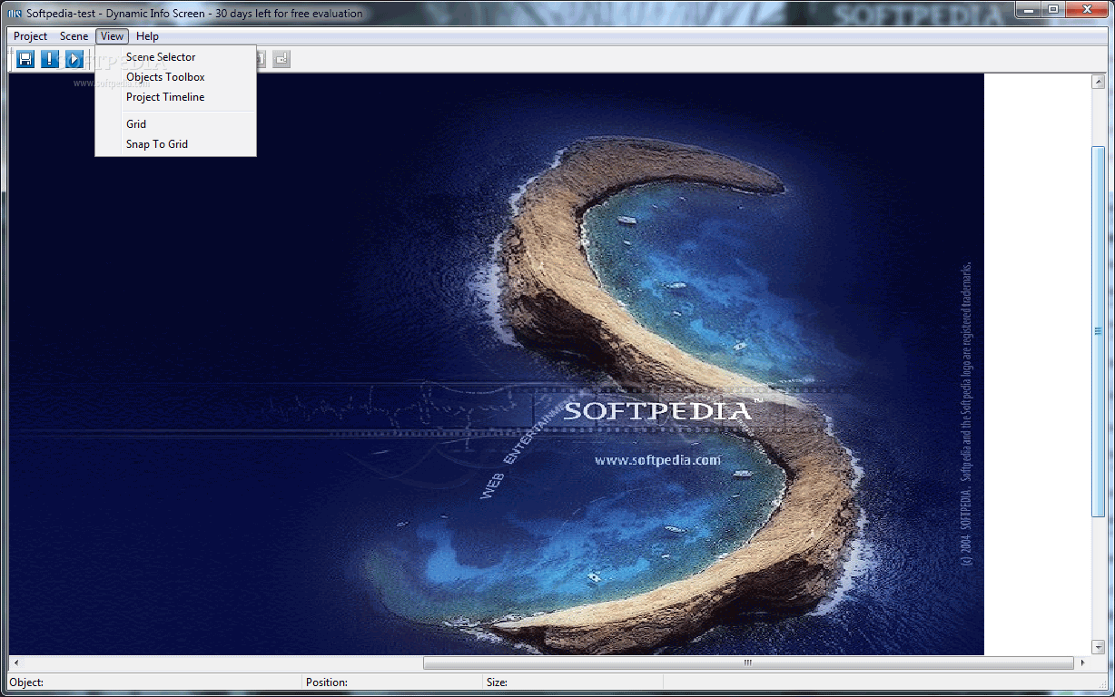Choose Project Timeline from View menu
Image resolution: width=1115 pixels, height=697 pixels.
coord(176,97)
